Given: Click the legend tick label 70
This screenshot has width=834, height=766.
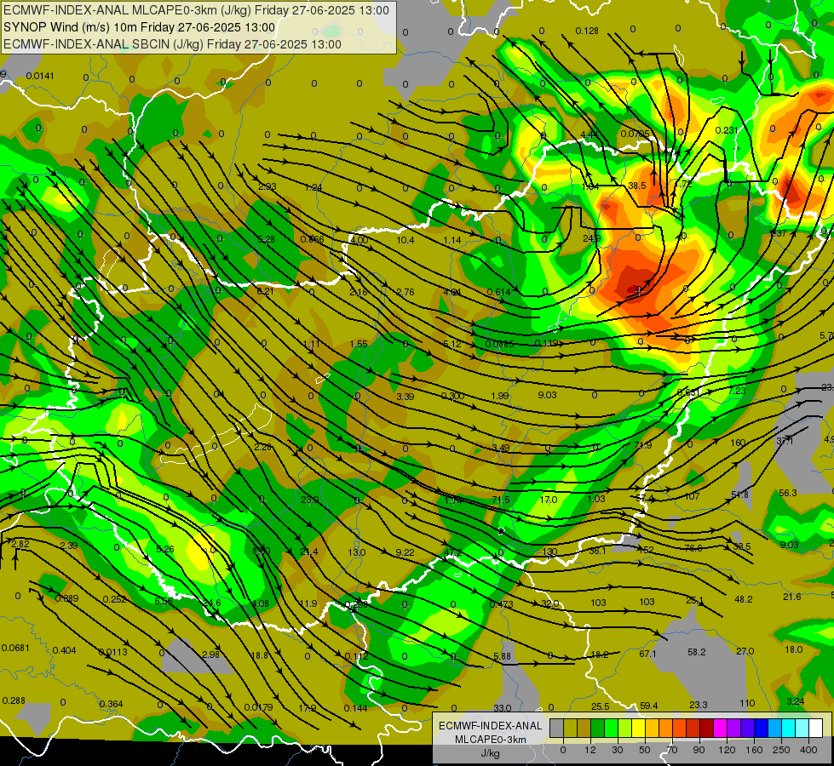Looking at the screenshot, I should [672, 750].
